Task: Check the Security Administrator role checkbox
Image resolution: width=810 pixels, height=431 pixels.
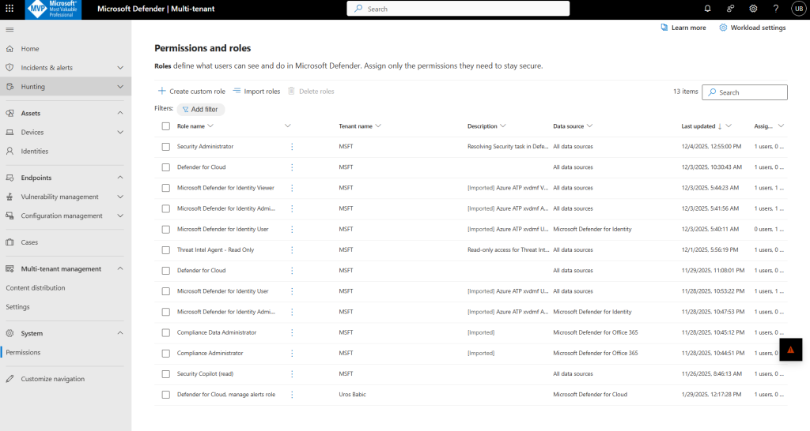Action: pos(166,147)
